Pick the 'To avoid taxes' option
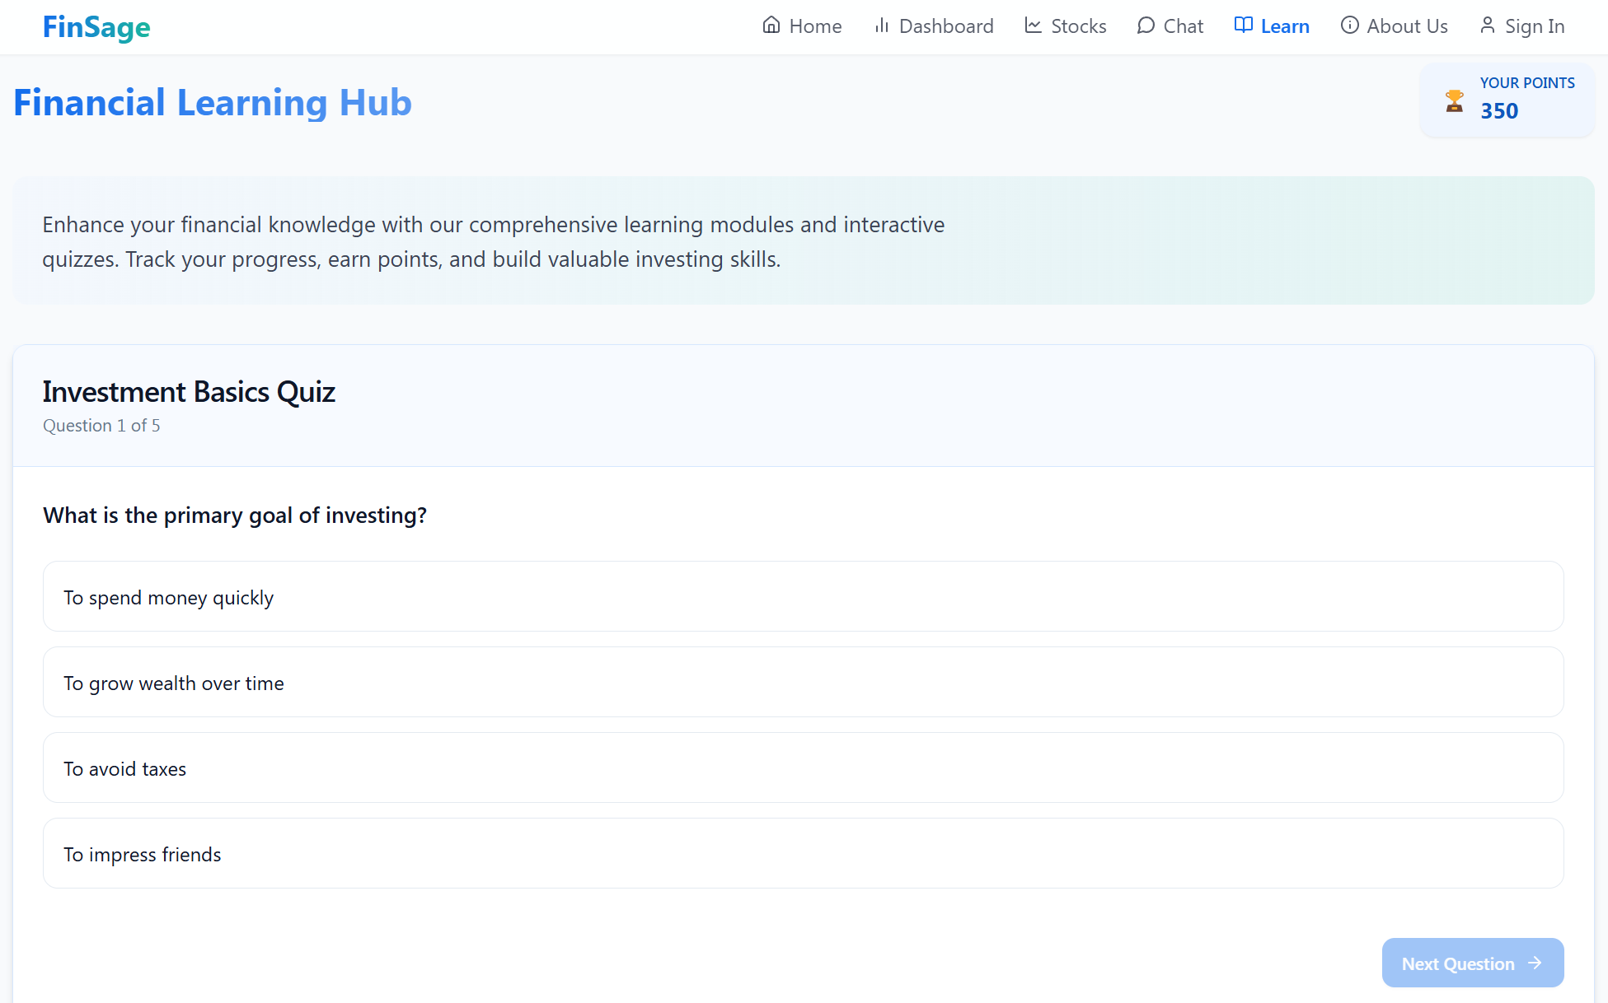1608x1003 pixels. coord(803,768)
